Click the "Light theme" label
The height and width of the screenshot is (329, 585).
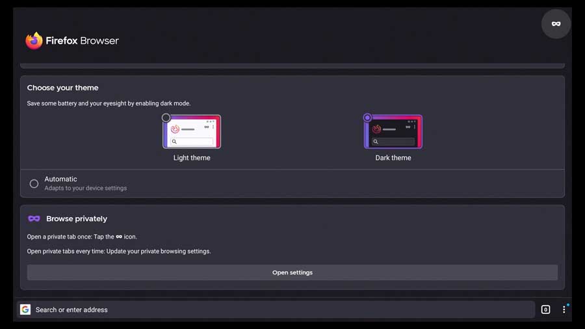coord(192,158)
